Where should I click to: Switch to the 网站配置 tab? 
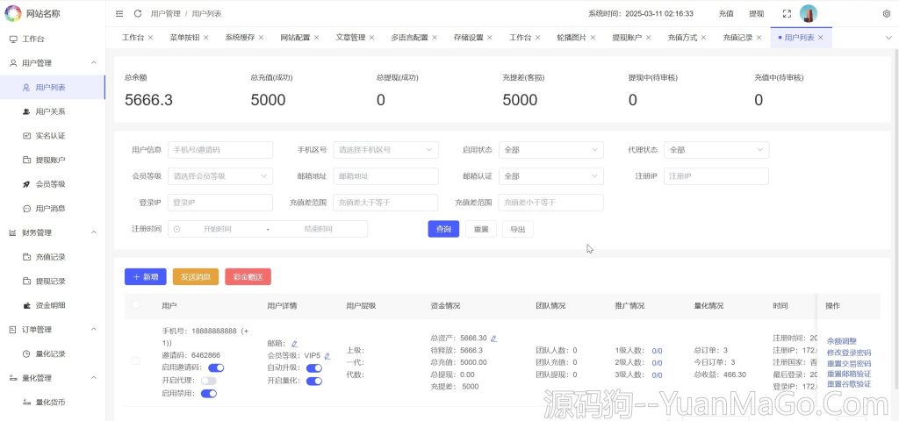[295, 37]
